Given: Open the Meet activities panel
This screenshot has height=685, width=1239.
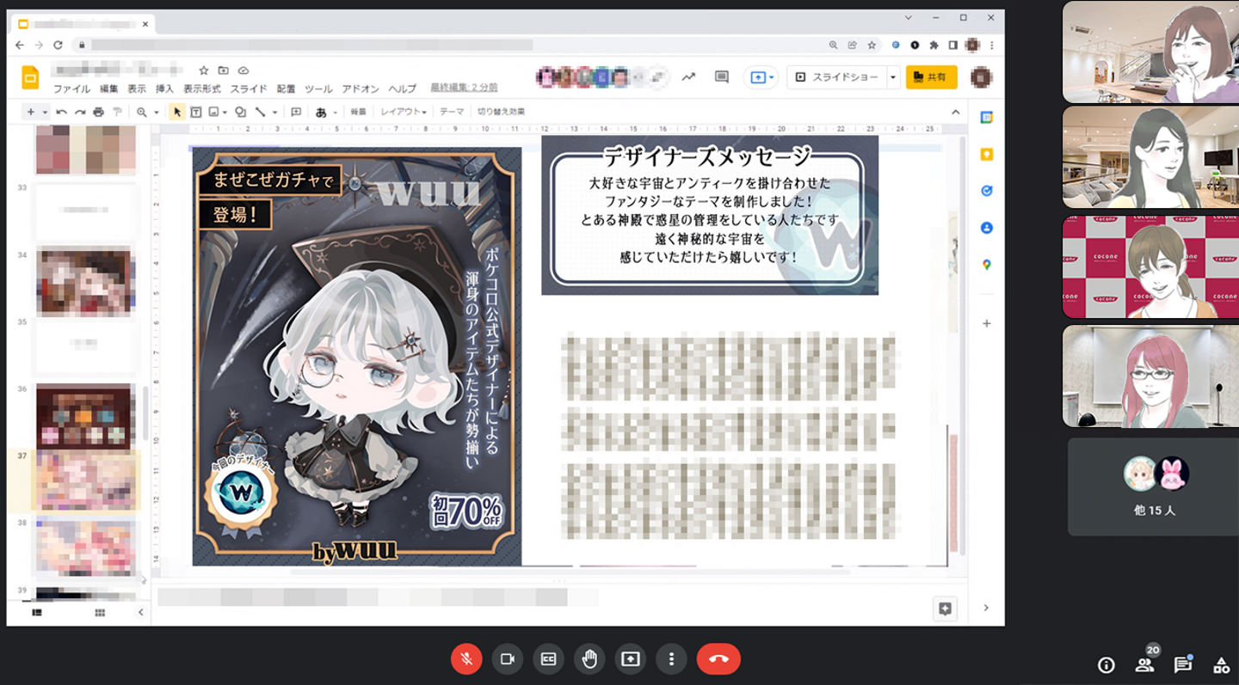Looking at the screenshot, I should [1221, 664].
